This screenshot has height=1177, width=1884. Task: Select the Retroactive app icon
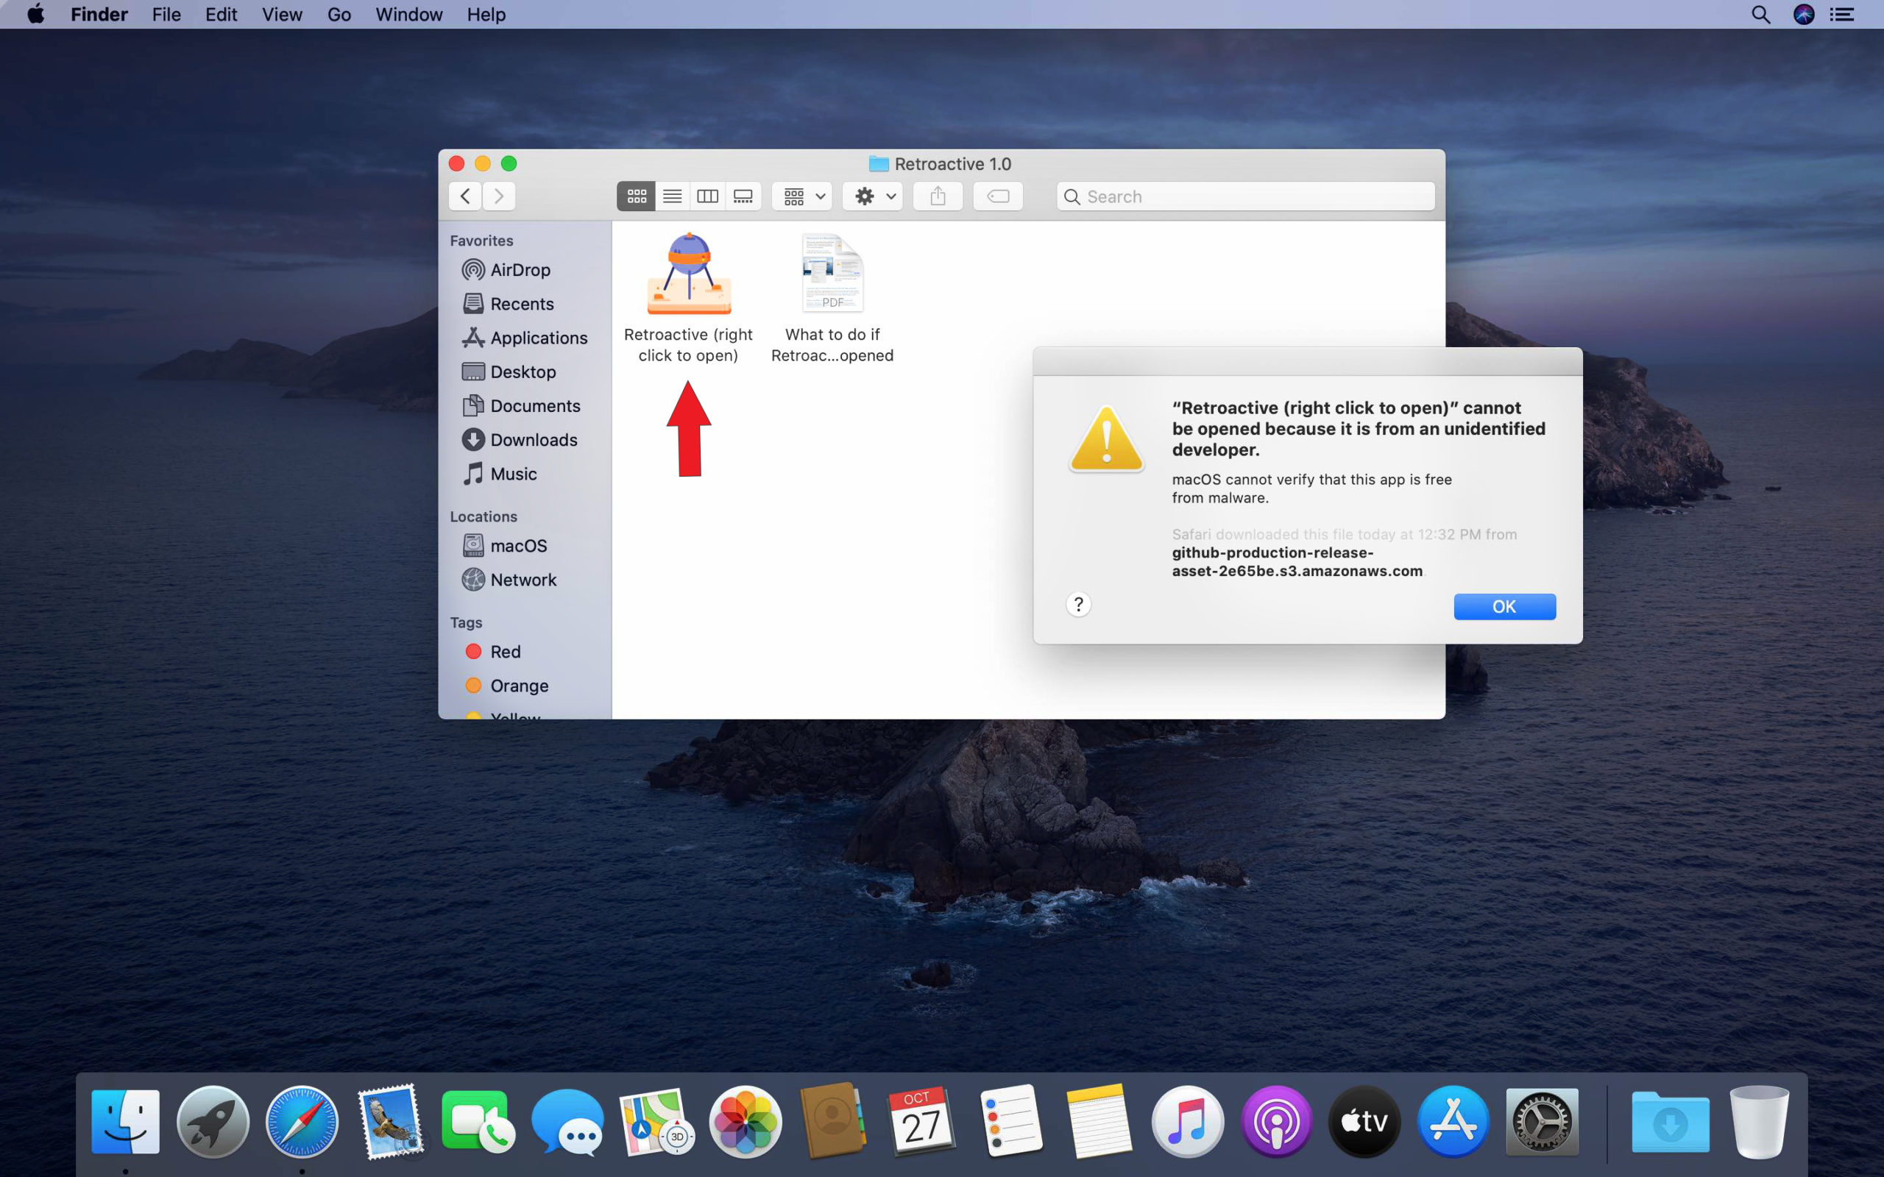pyautogui.click(x=689, y=273)
